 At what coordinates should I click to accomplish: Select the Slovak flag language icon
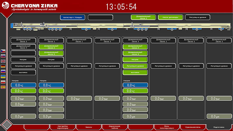pyautogui.click(x=3, y=56)
